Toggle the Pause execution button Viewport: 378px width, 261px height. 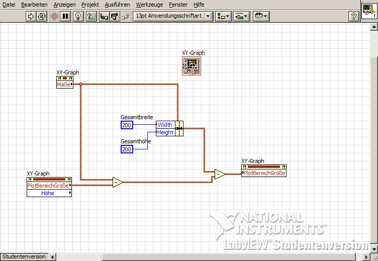(x=65, y=16)
